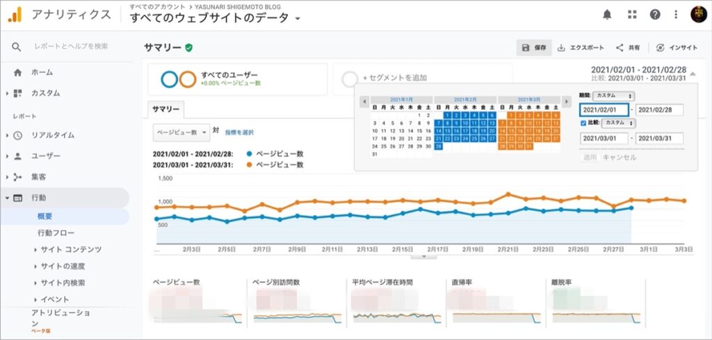Expand サイトの速度 submenu
The width and height of the screenshot is (712, 340).
pyautogui.click(x=35, y=266)
